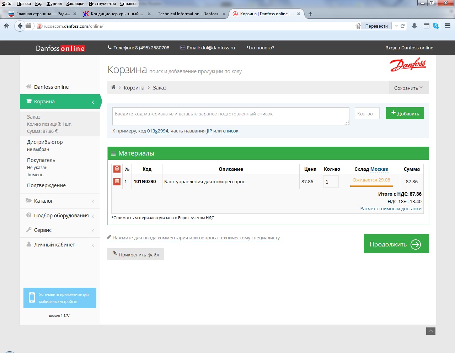Delete row 101N0290 with its trash icon
Image resolution: width=455 pixels, height=353 pixels.
[x=117, y=181]
